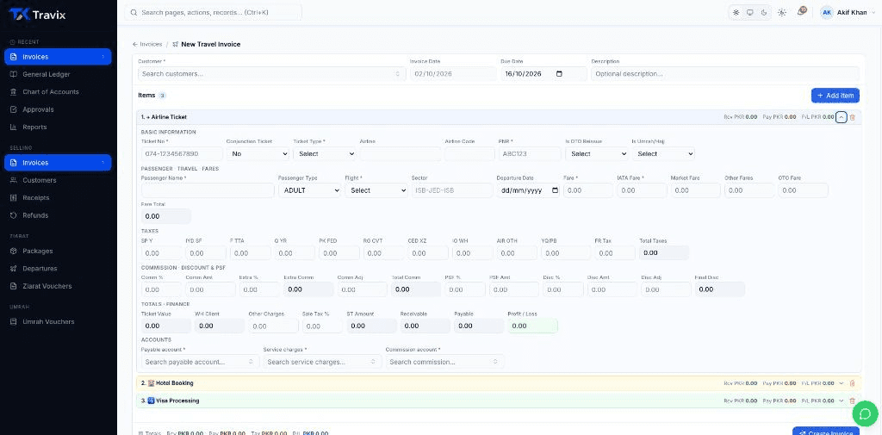The height and width of the screenshot is (435, 882).
Task: Delete the Visa Processing item
Action: coord(852,401)
